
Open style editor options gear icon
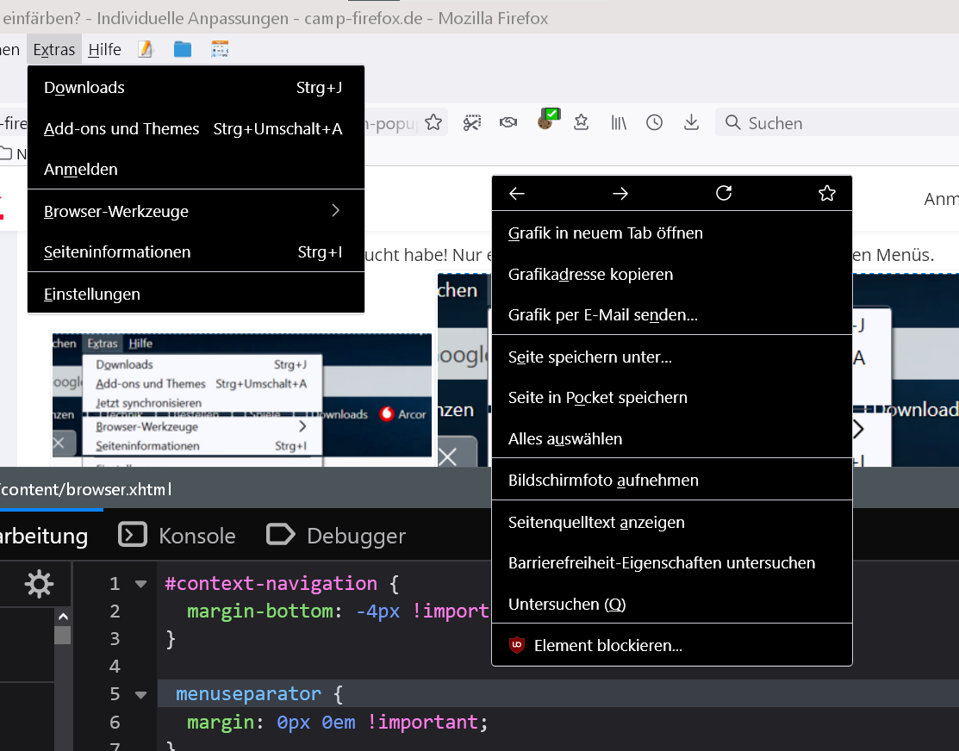tap(39, 584)
